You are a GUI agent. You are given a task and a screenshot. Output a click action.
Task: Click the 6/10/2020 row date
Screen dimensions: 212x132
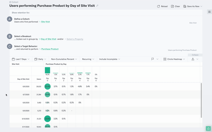pos(25,119)
